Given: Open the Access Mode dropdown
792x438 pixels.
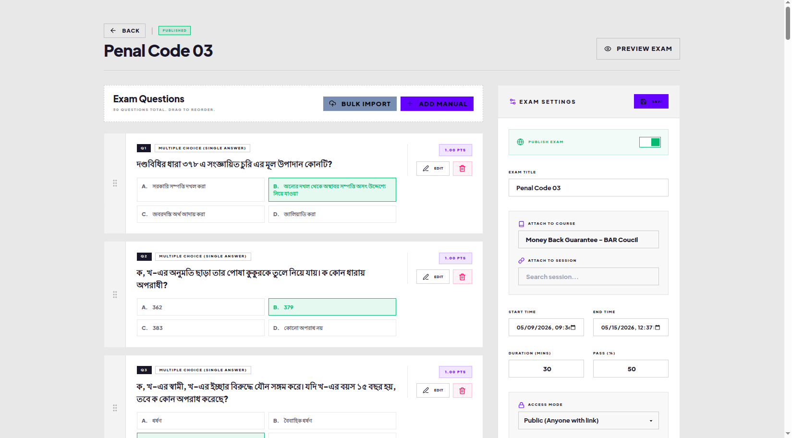Looking at the screenshot, I should coord(588,421).
